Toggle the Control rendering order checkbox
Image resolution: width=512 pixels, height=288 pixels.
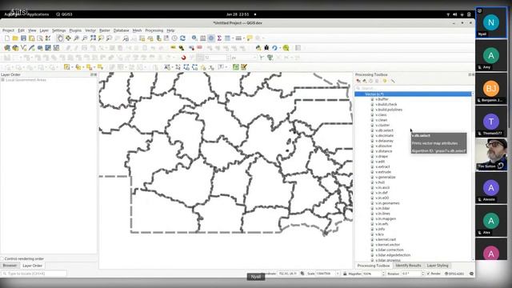coord(2,258)
